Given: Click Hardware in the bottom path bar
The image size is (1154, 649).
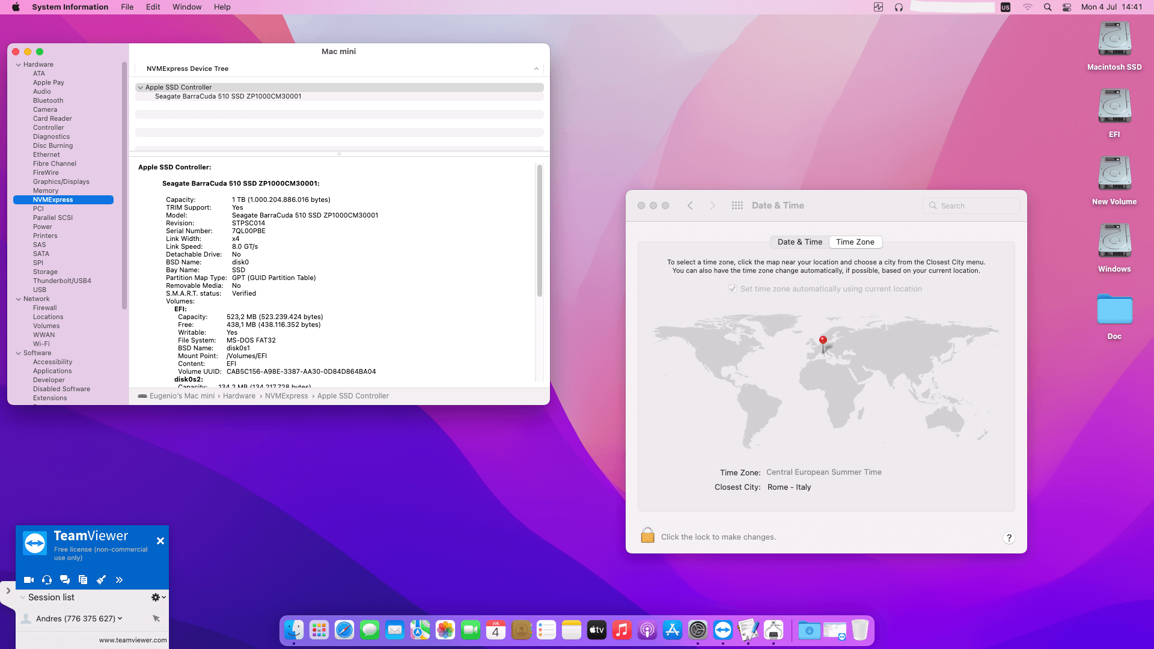Looking at the screenshot, I should 239,396.
